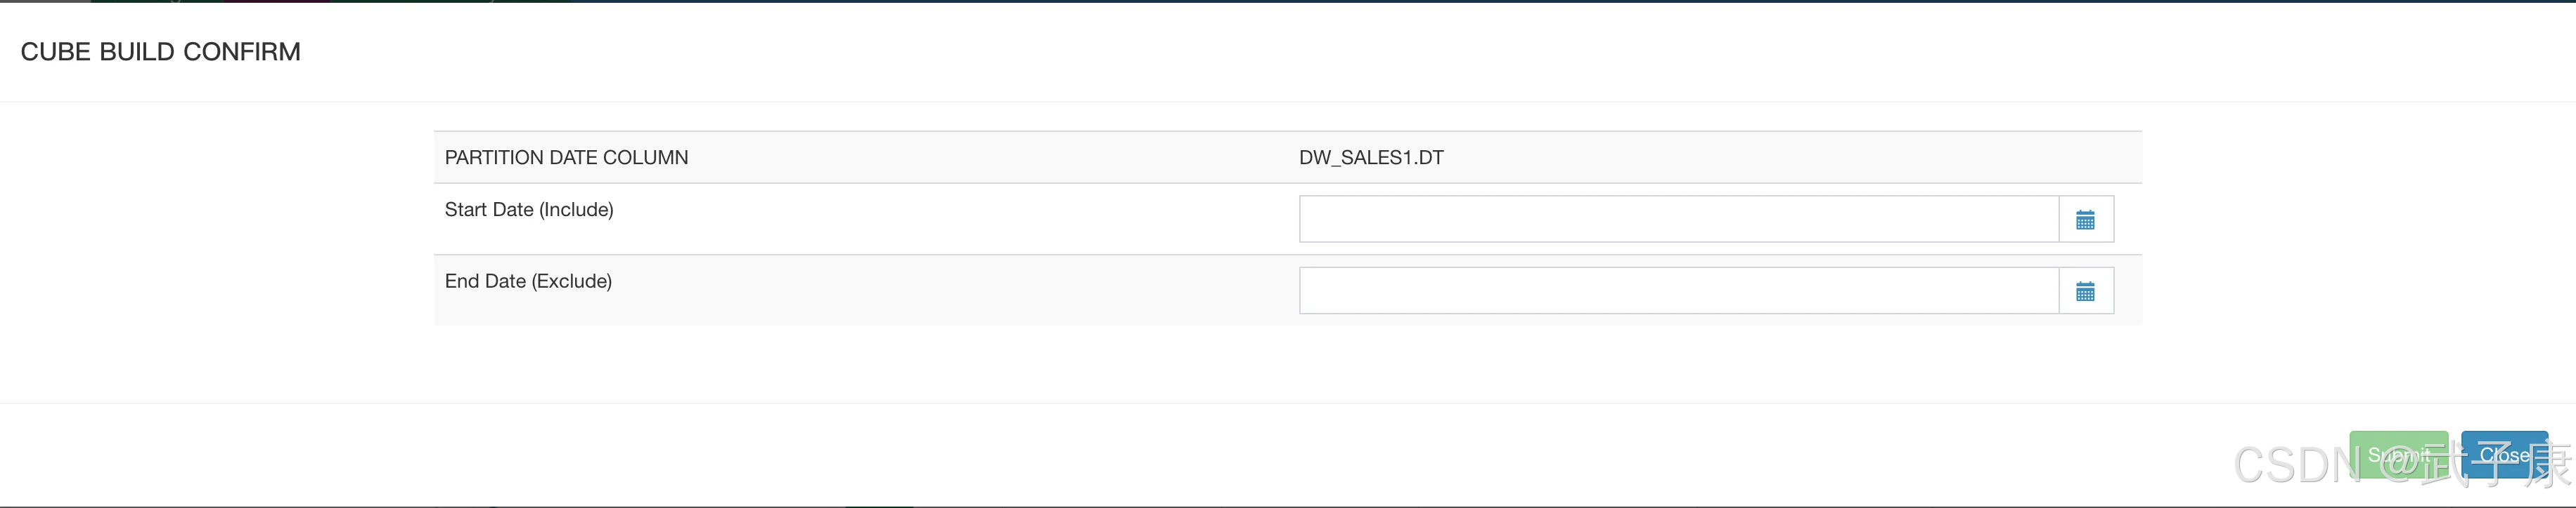This screenshot has height=508, width=2576.
Task: Click the Start Date (Include) label
Action: point(529,210)
